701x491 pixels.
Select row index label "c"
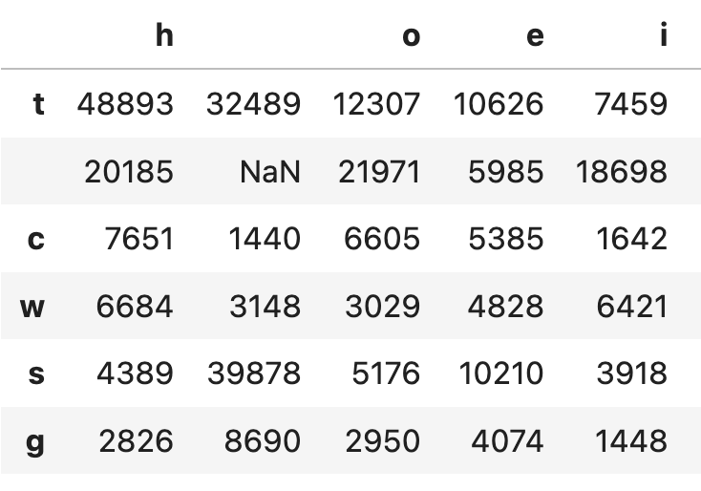coord(36,239)
